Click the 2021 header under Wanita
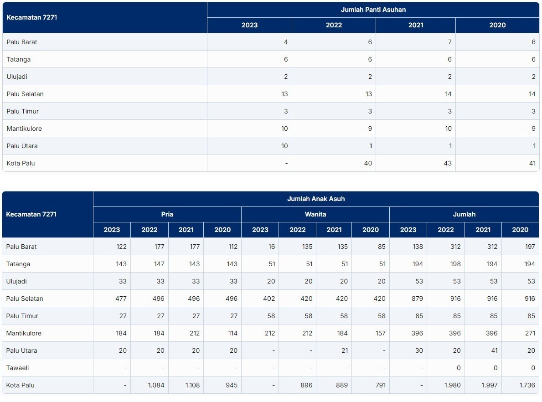The height and width of the screenshot is (402, 542). coord(334,230)
